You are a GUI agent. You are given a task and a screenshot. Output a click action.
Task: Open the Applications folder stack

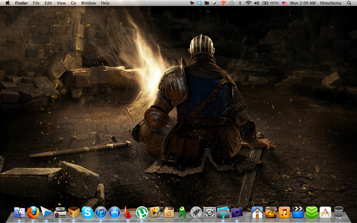click(x=325, y=212)
